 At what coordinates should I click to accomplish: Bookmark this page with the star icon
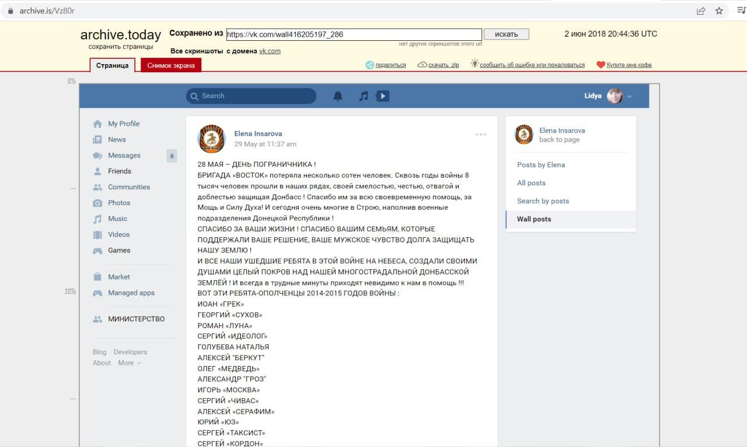tap(719, 10)
